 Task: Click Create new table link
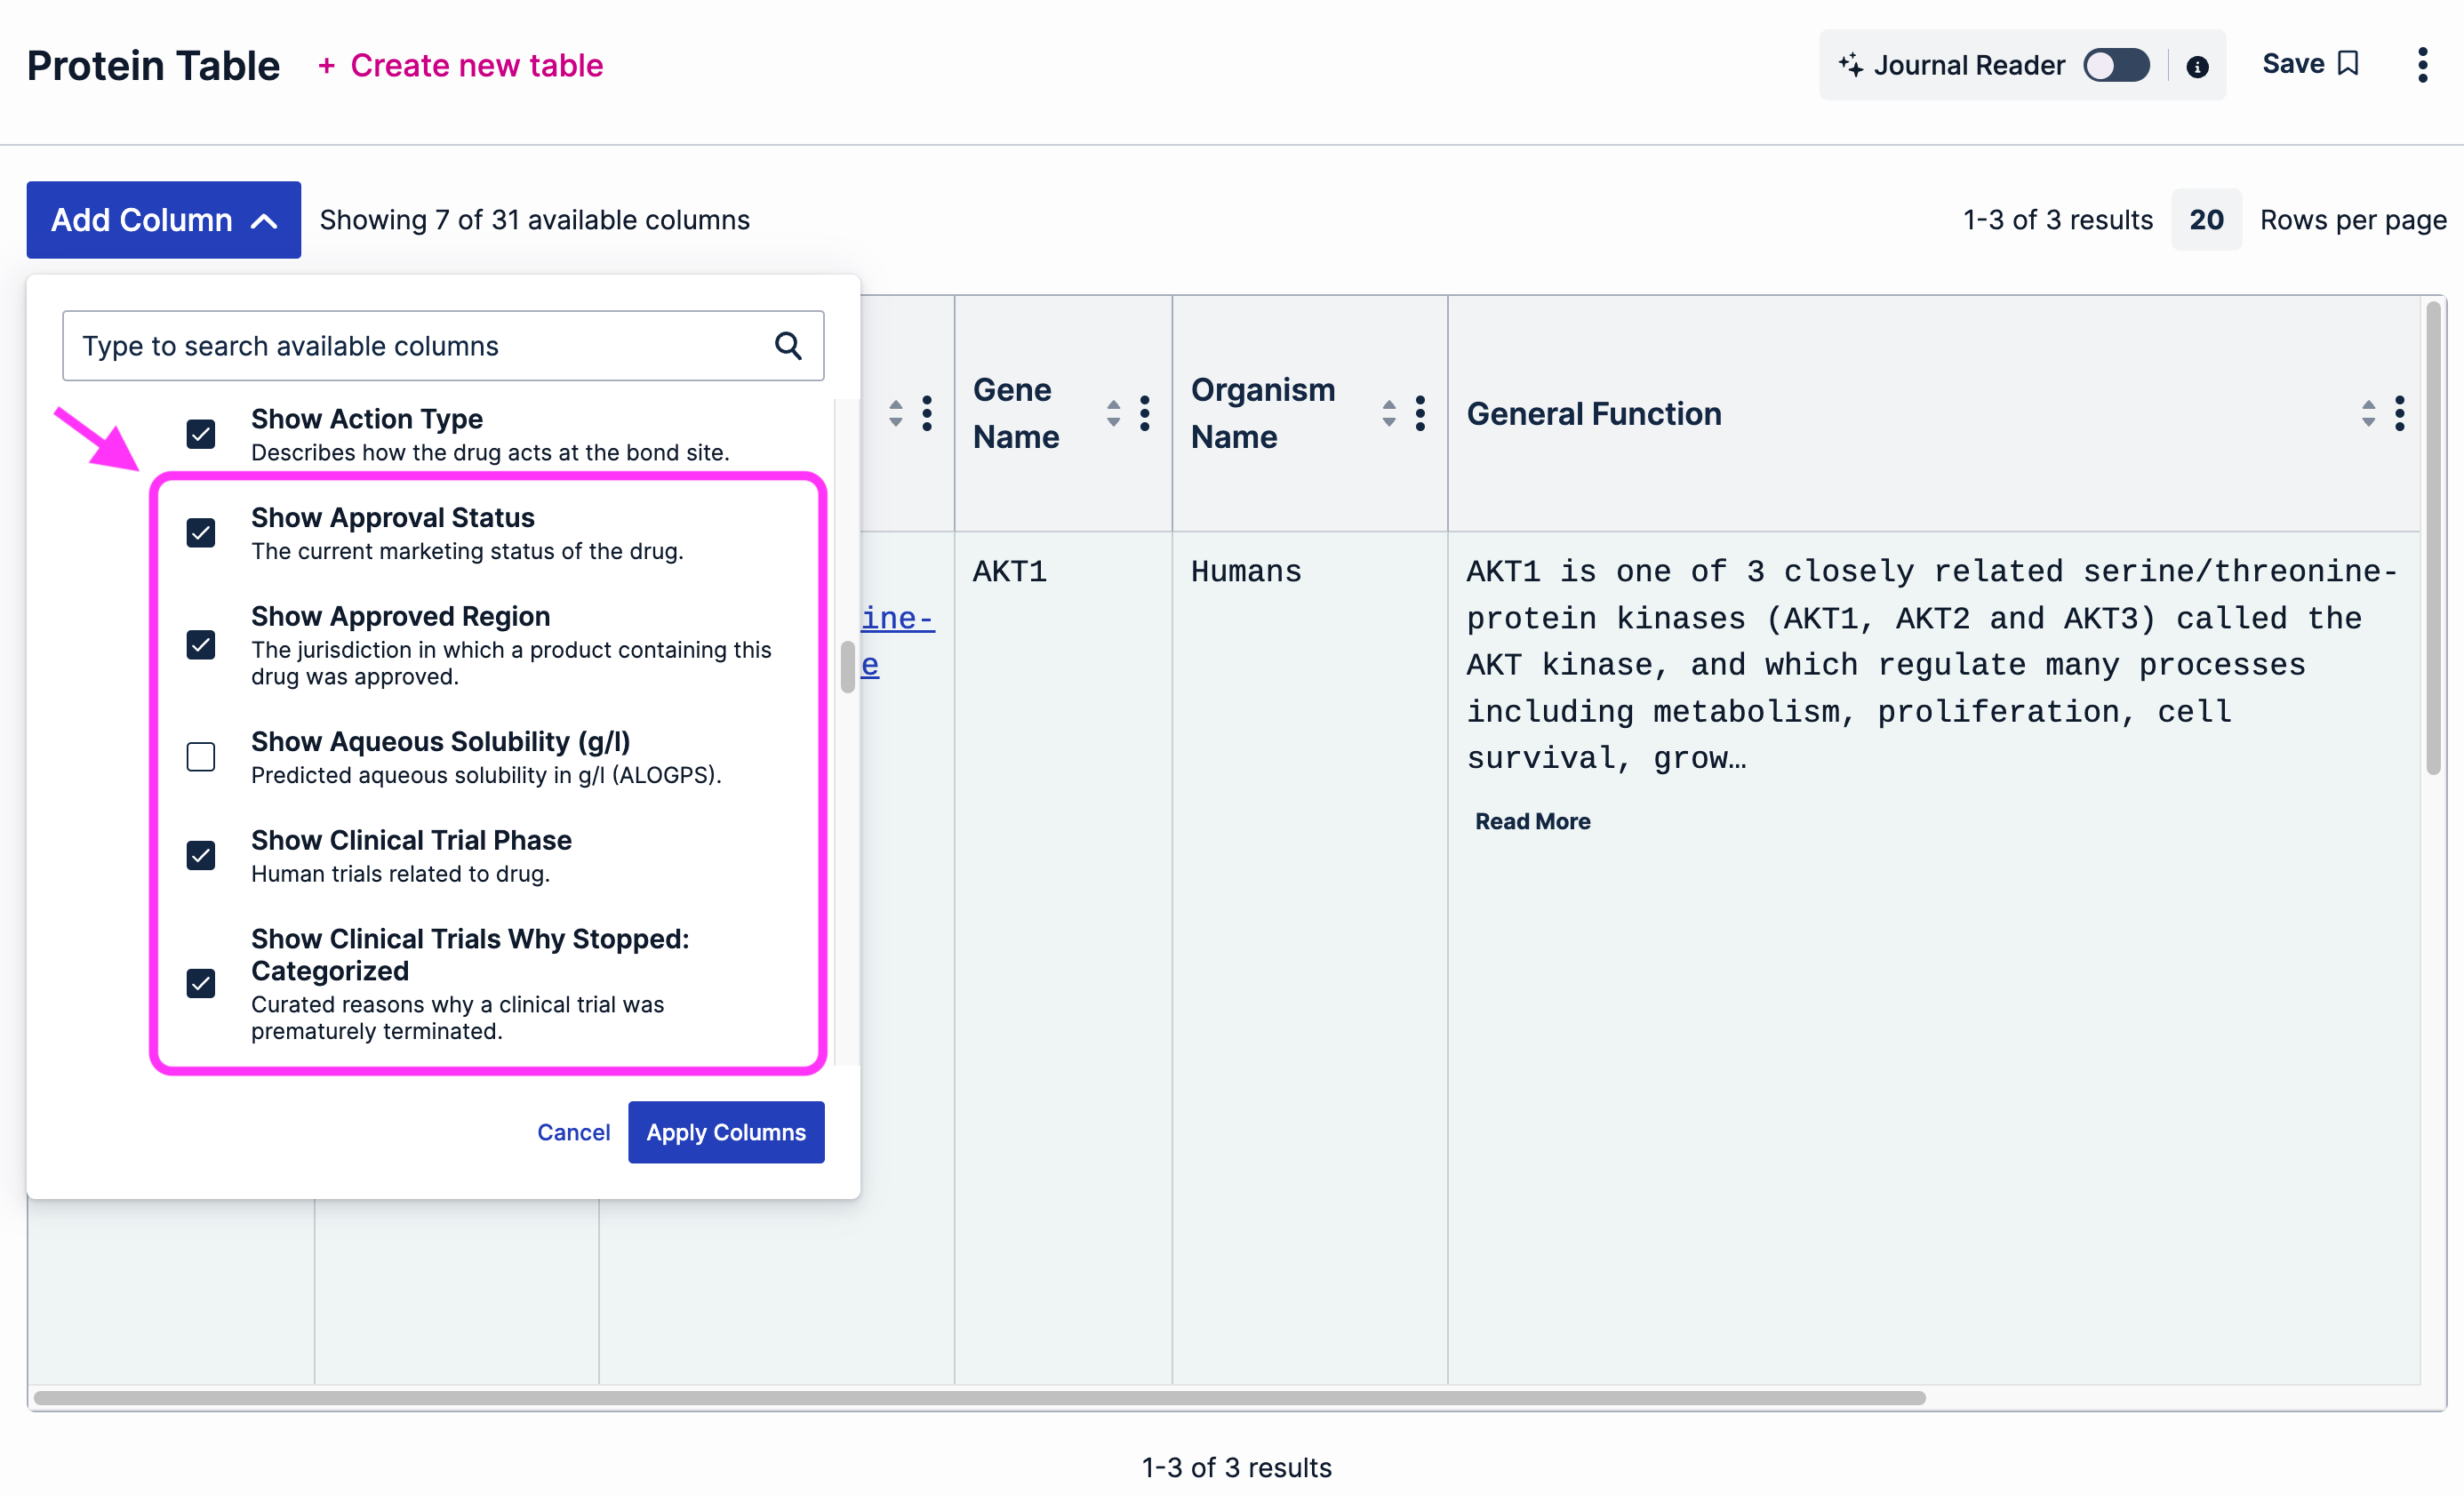coord(461,65)
